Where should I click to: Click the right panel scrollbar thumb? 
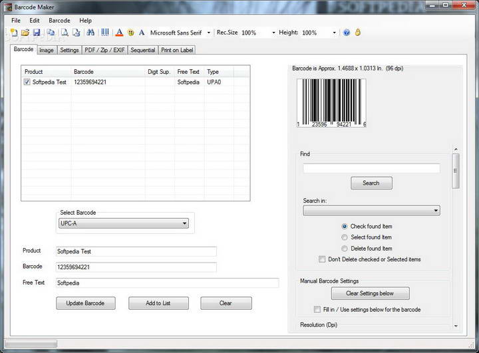click(456, 171)
